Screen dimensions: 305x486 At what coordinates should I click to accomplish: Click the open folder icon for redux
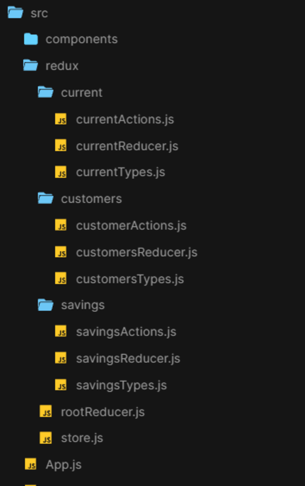(30, 65)
